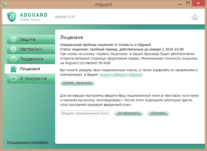207x151 pixels.
Task: Open the О программе section
Action: pos(31,79)
